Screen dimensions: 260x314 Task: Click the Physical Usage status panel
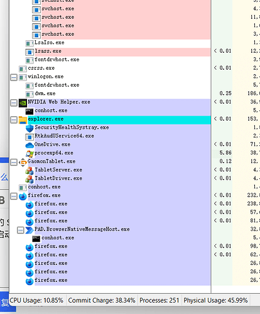point(215,300)
